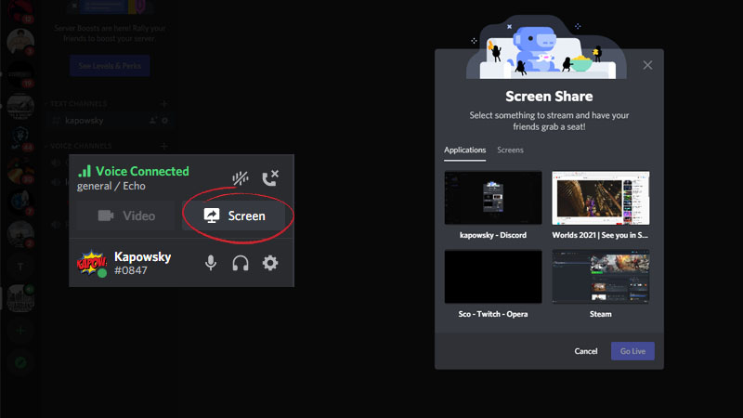Disconnect from voice call icon

click(270, 177)
